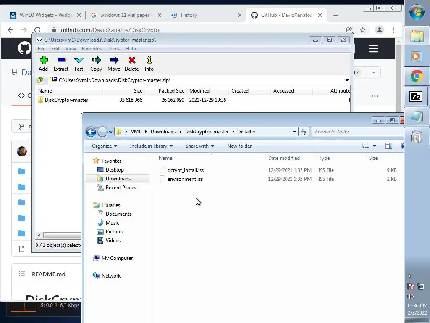Open Include in library dropdown
430x323 pixels.
(x=151, y=146)
